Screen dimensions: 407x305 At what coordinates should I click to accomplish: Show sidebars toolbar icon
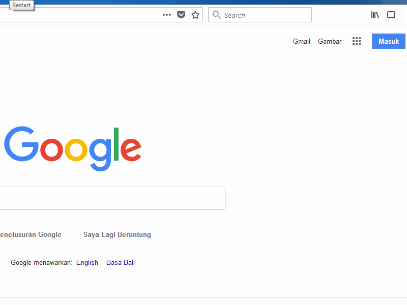[391, 15]
